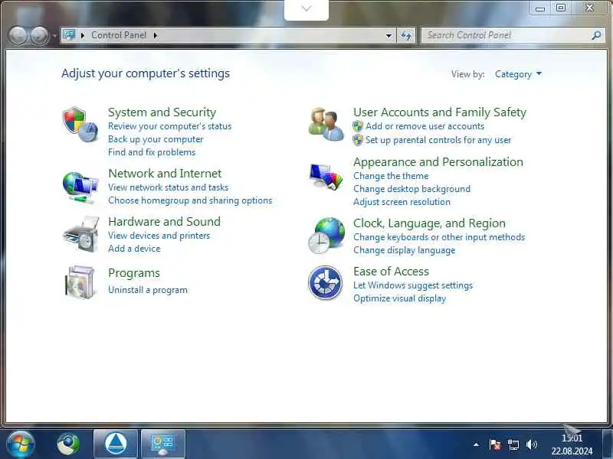Click Change desktop background
The height and width of the screenshot is (459, 613).
[411, 189]
